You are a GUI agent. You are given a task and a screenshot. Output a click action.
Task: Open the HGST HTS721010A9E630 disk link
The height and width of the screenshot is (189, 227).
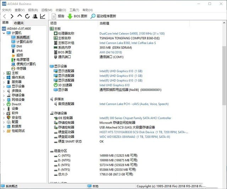[144, 132]
